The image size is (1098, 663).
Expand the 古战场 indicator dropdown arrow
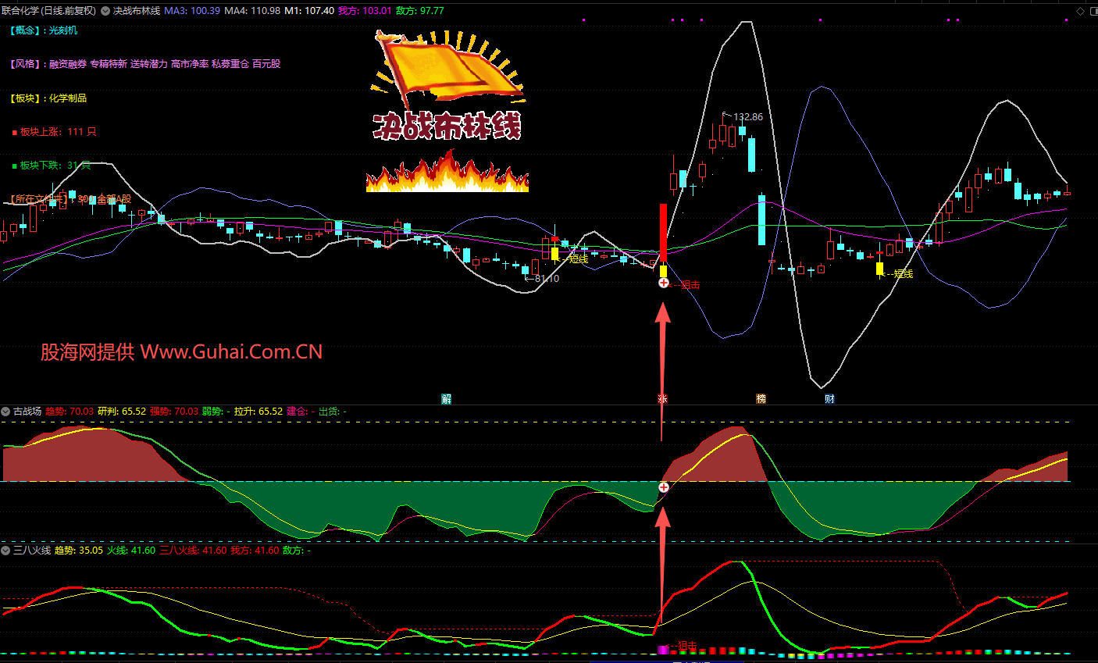(6, 412)
